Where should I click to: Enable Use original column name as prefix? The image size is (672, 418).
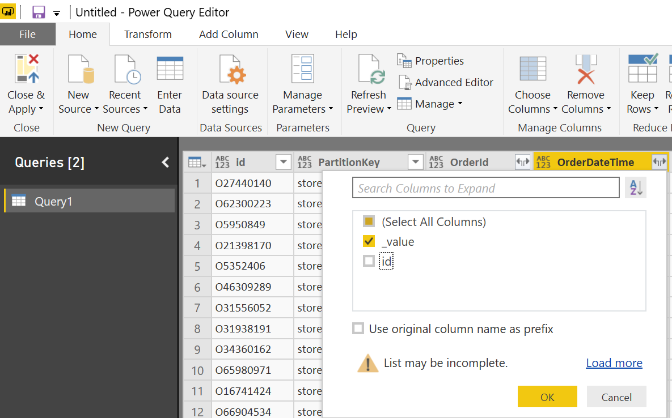(x=358, y=329)
